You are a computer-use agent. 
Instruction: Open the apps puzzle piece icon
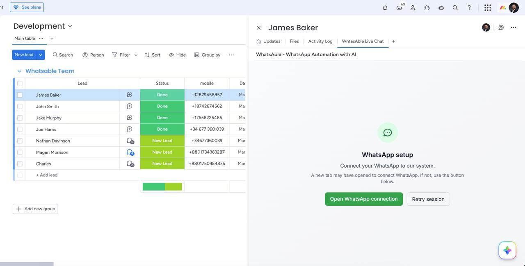click(427, 7)
